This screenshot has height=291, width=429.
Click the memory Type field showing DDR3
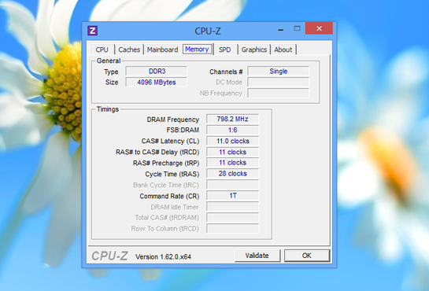157,72
